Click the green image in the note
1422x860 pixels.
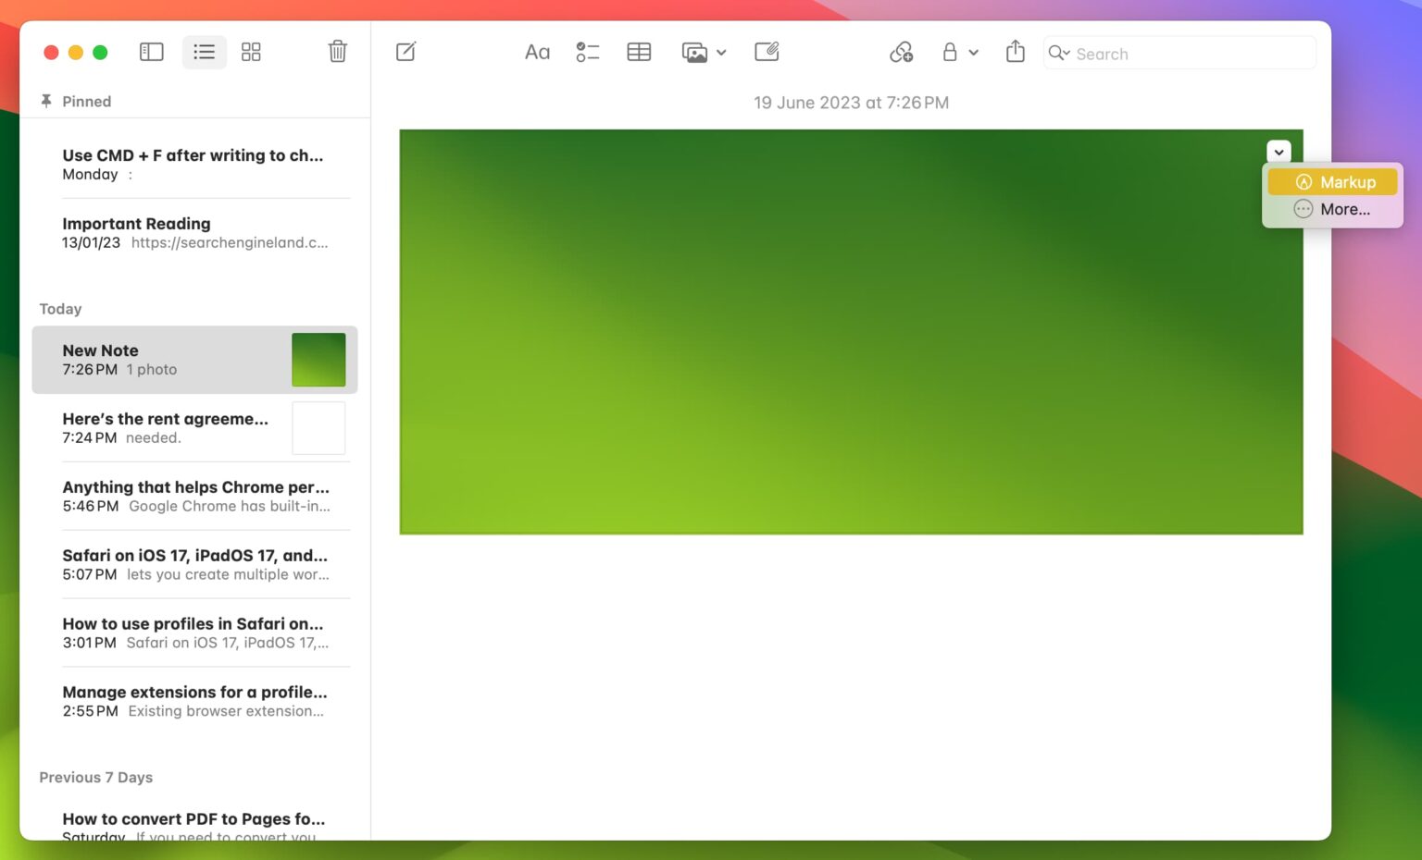851,332
